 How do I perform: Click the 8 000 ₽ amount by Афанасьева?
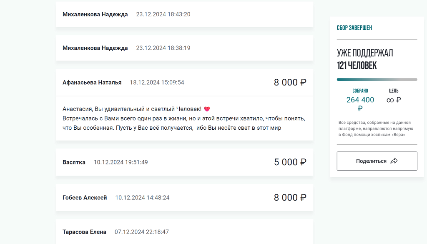(290, 82)
